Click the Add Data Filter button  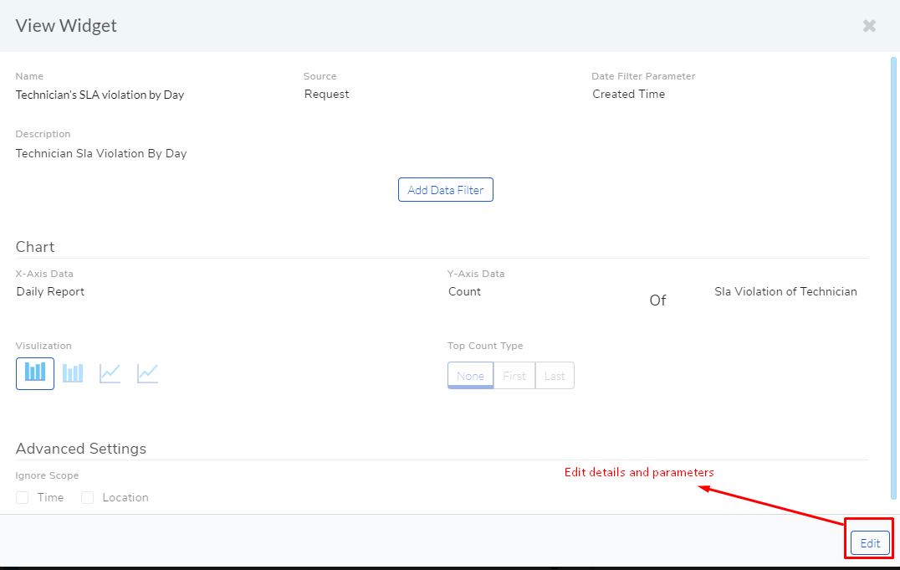click(446, 190)
